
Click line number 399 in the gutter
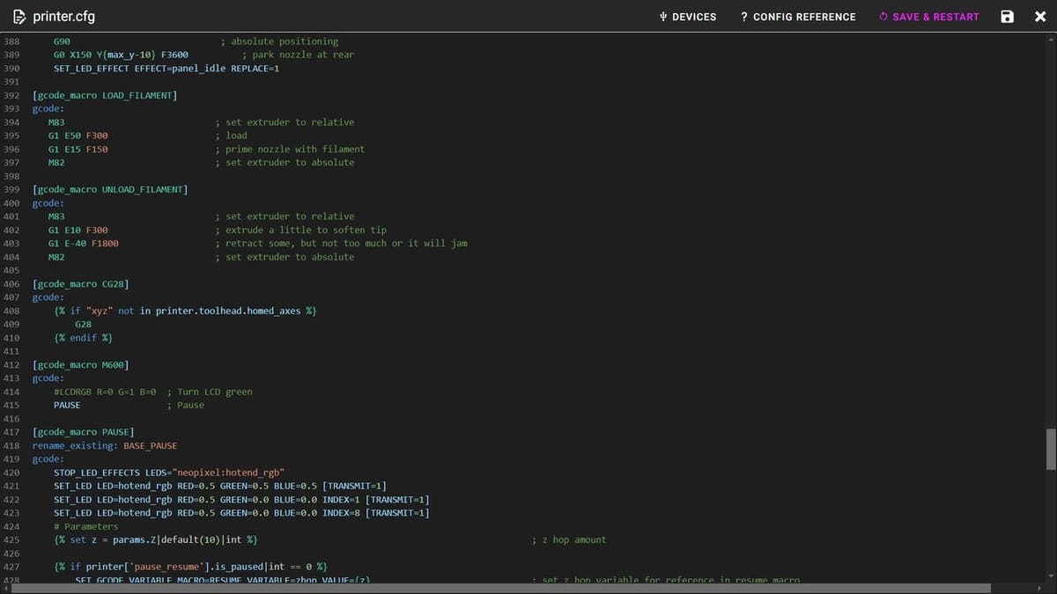[x=11, y=189]
